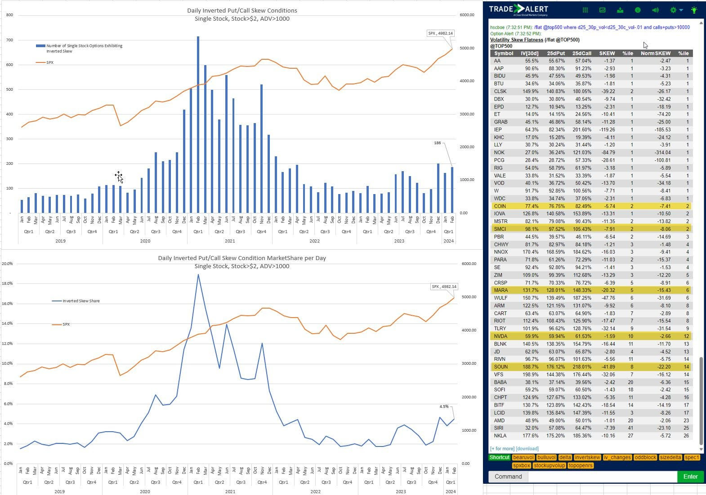The width and height of the screenshot is (706, 495).
Task: Click the scroll-down arrow of alert panel
Action: 701,449
